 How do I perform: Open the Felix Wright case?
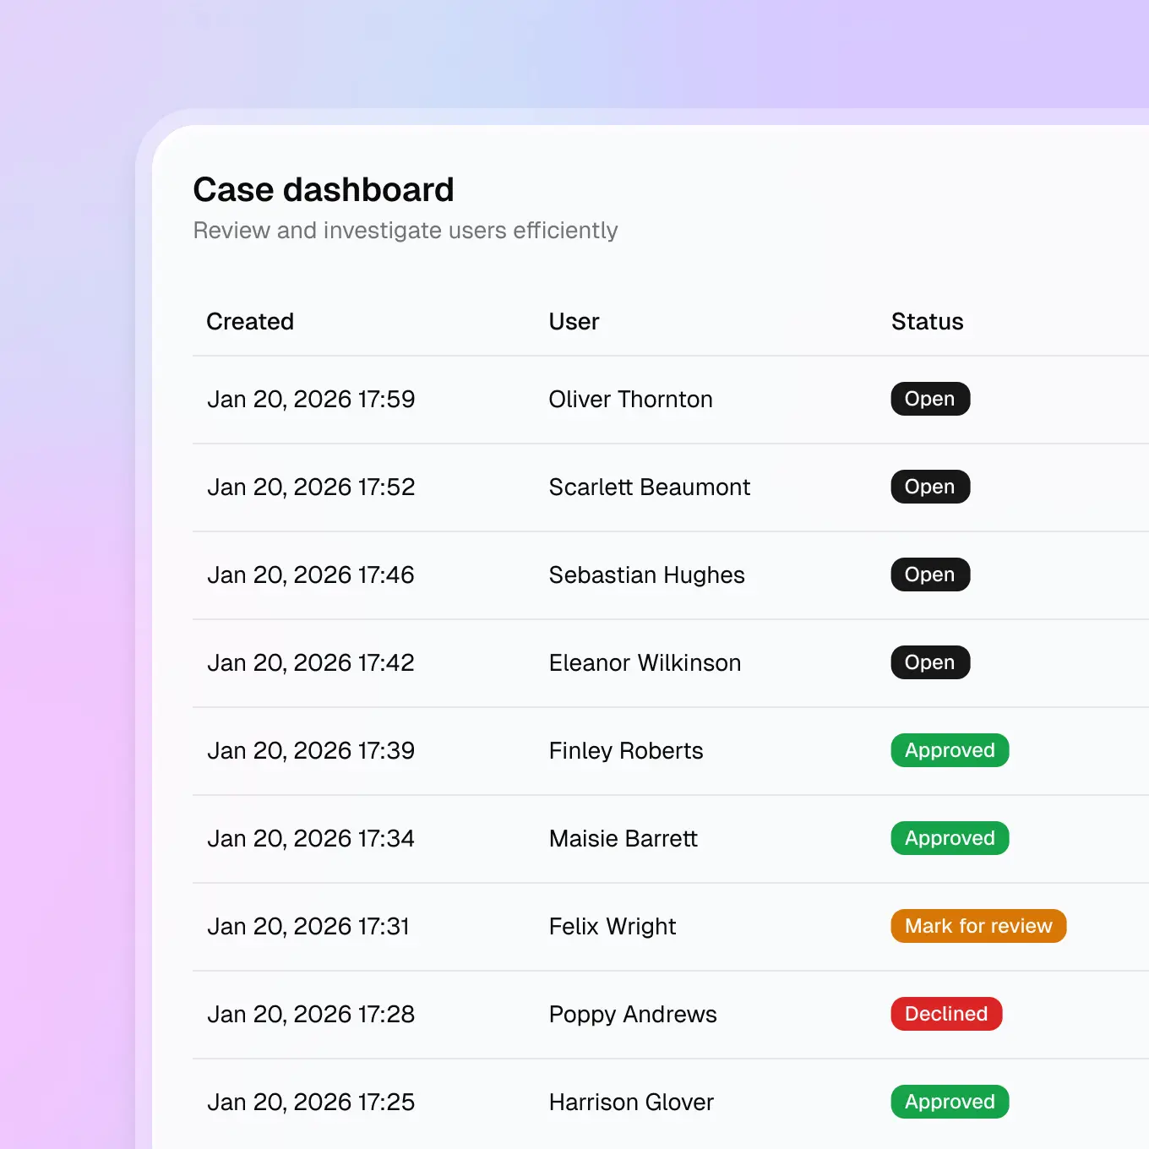(612, 927)
